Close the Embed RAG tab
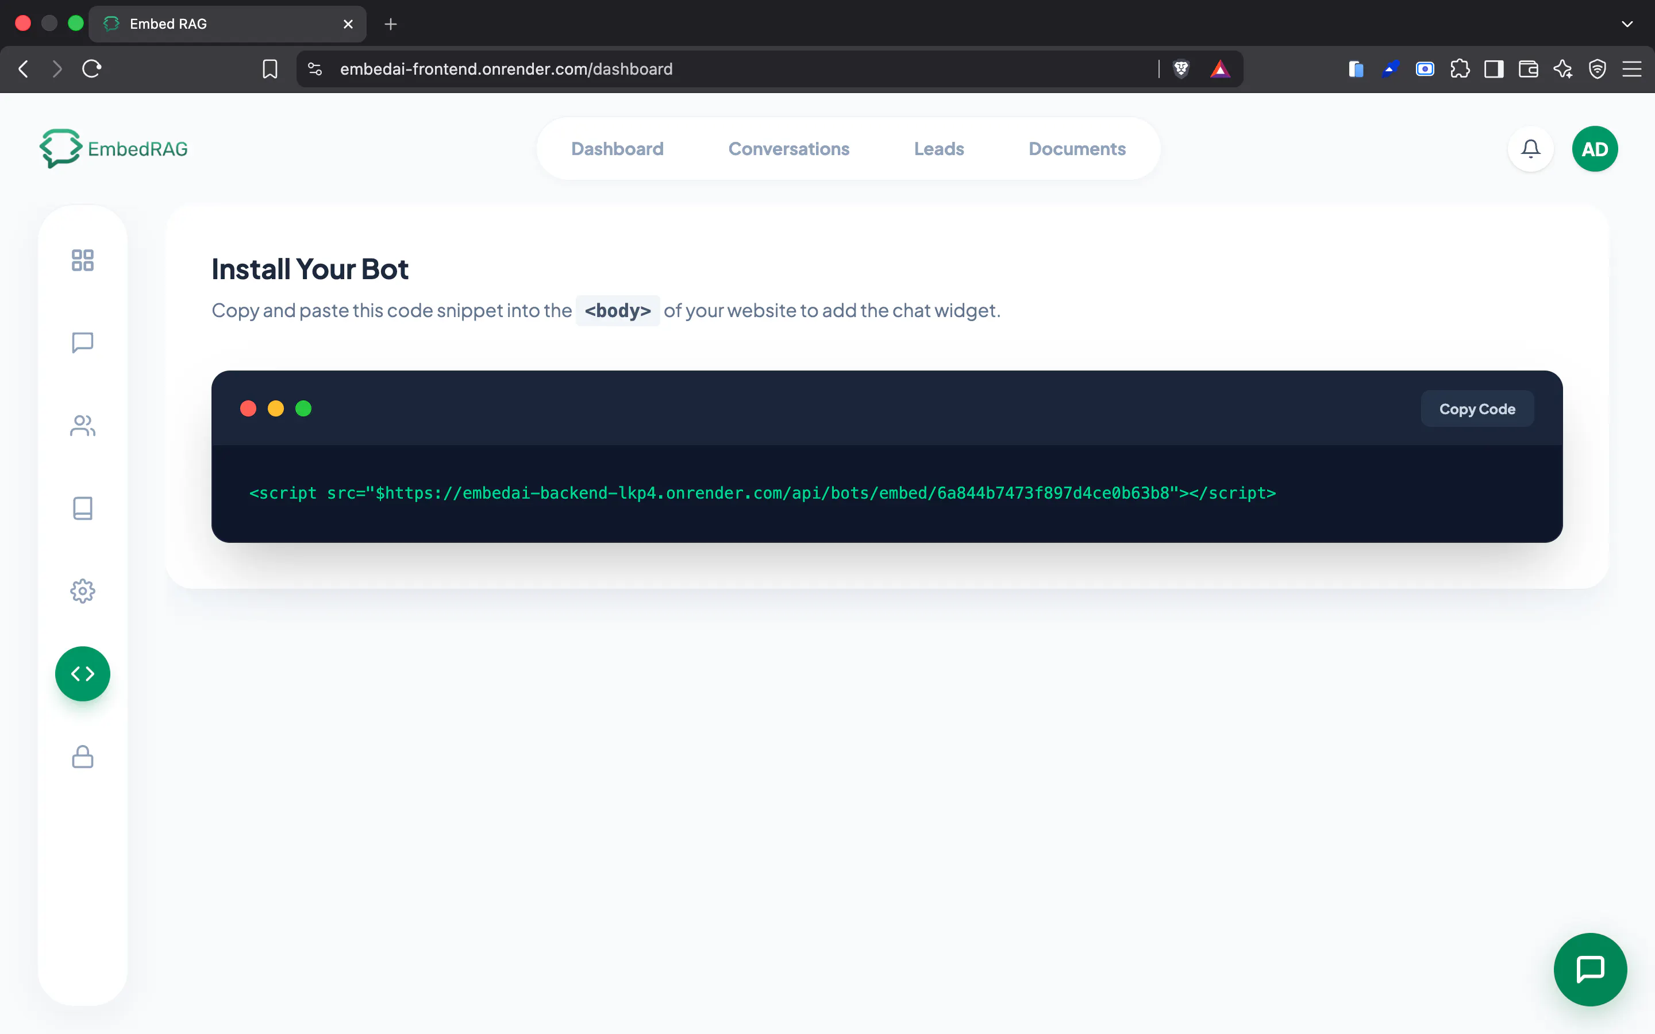1655x1034 pixels. click(348, 24)
